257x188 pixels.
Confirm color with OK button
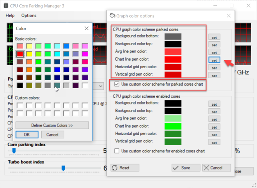click(27, 134)
